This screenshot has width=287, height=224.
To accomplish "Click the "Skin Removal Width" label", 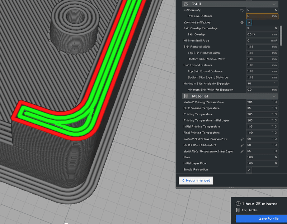I will tap(197, 47).
